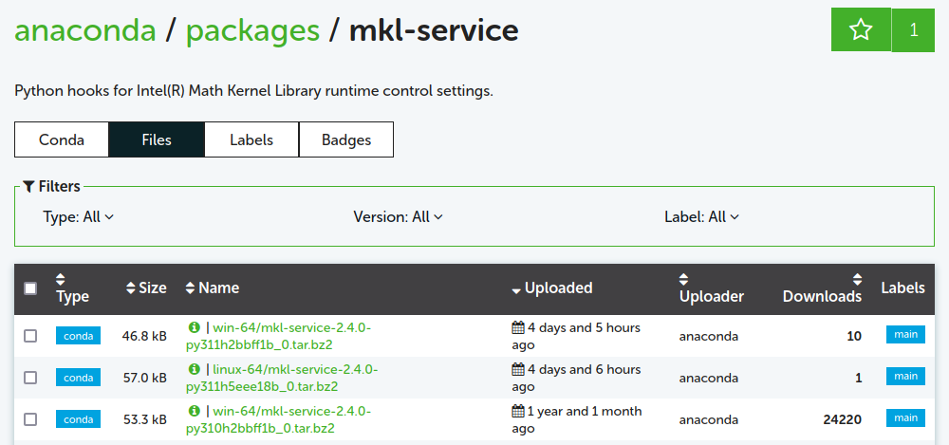This screenshot has height=445, width=949.
Task: Click calendar icon beside 4 days and 6 hours ago
Action: tap(518, 369)
